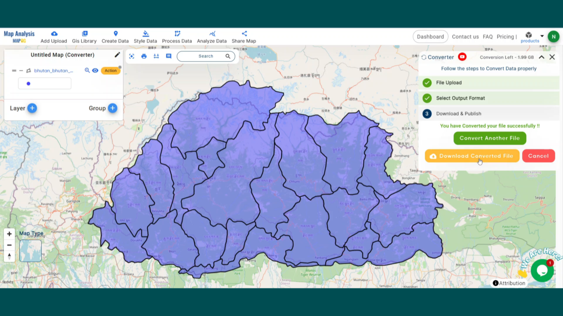Open the Print map tool

click(144, 56)
